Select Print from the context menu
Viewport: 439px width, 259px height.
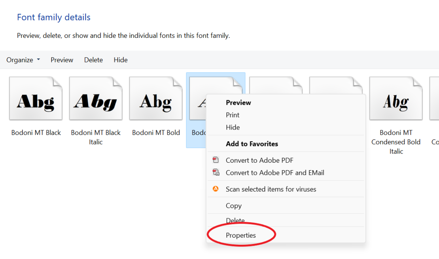point(232,115)
